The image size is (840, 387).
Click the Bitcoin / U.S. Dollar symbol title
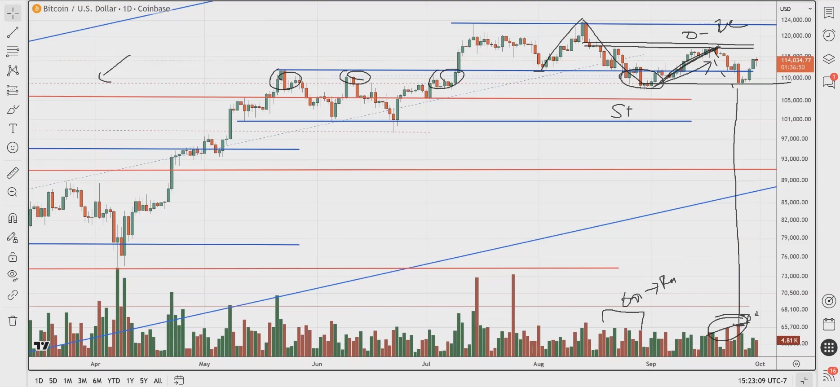click(106, 9)
